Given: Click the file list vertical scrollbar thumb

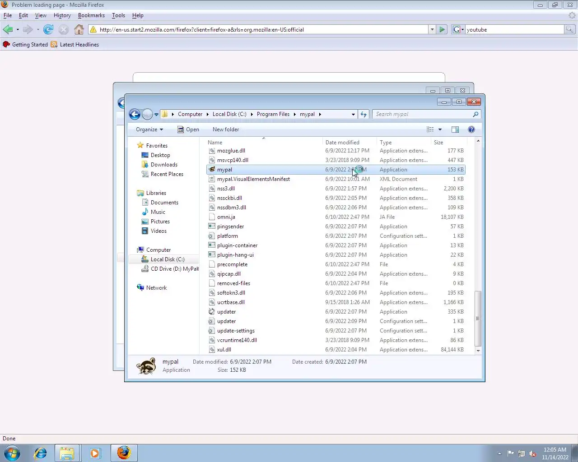Looking at the screenshot, I should (x=478, y=319).
